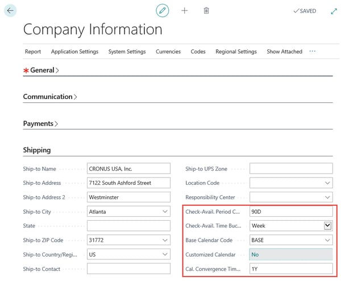
Task: Click Check-Avail. Period Calc. field 90D
Action: tap(291, 212)
